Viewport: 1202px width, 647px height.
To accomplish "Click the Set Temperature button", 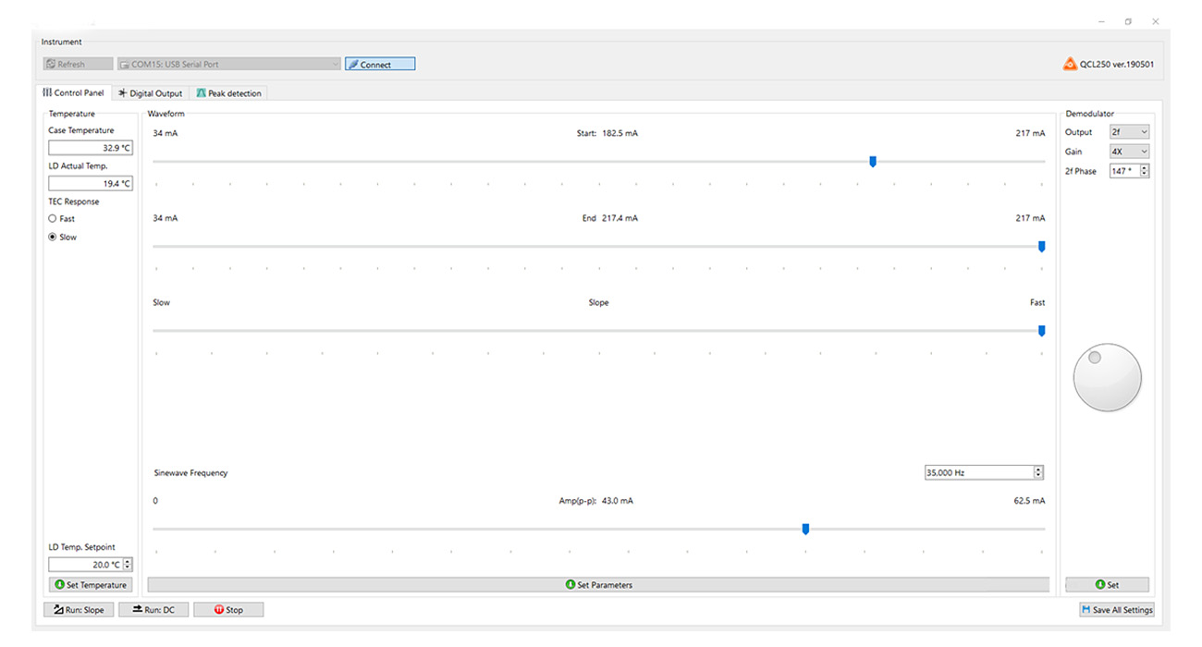I will coord(91,585).
